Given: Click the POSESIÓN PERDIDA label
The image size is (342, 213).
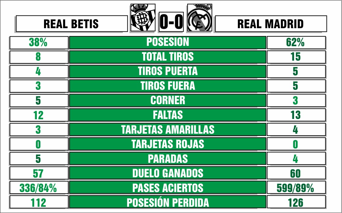Looking at the screenshot, I should tap(168, 202).
